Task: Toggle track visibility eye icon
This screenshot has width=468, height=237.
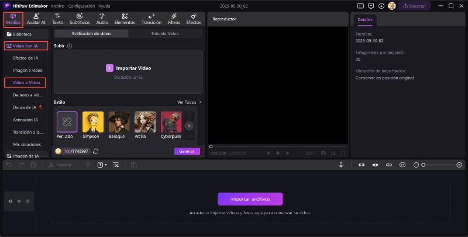Action: coord(19,201)
